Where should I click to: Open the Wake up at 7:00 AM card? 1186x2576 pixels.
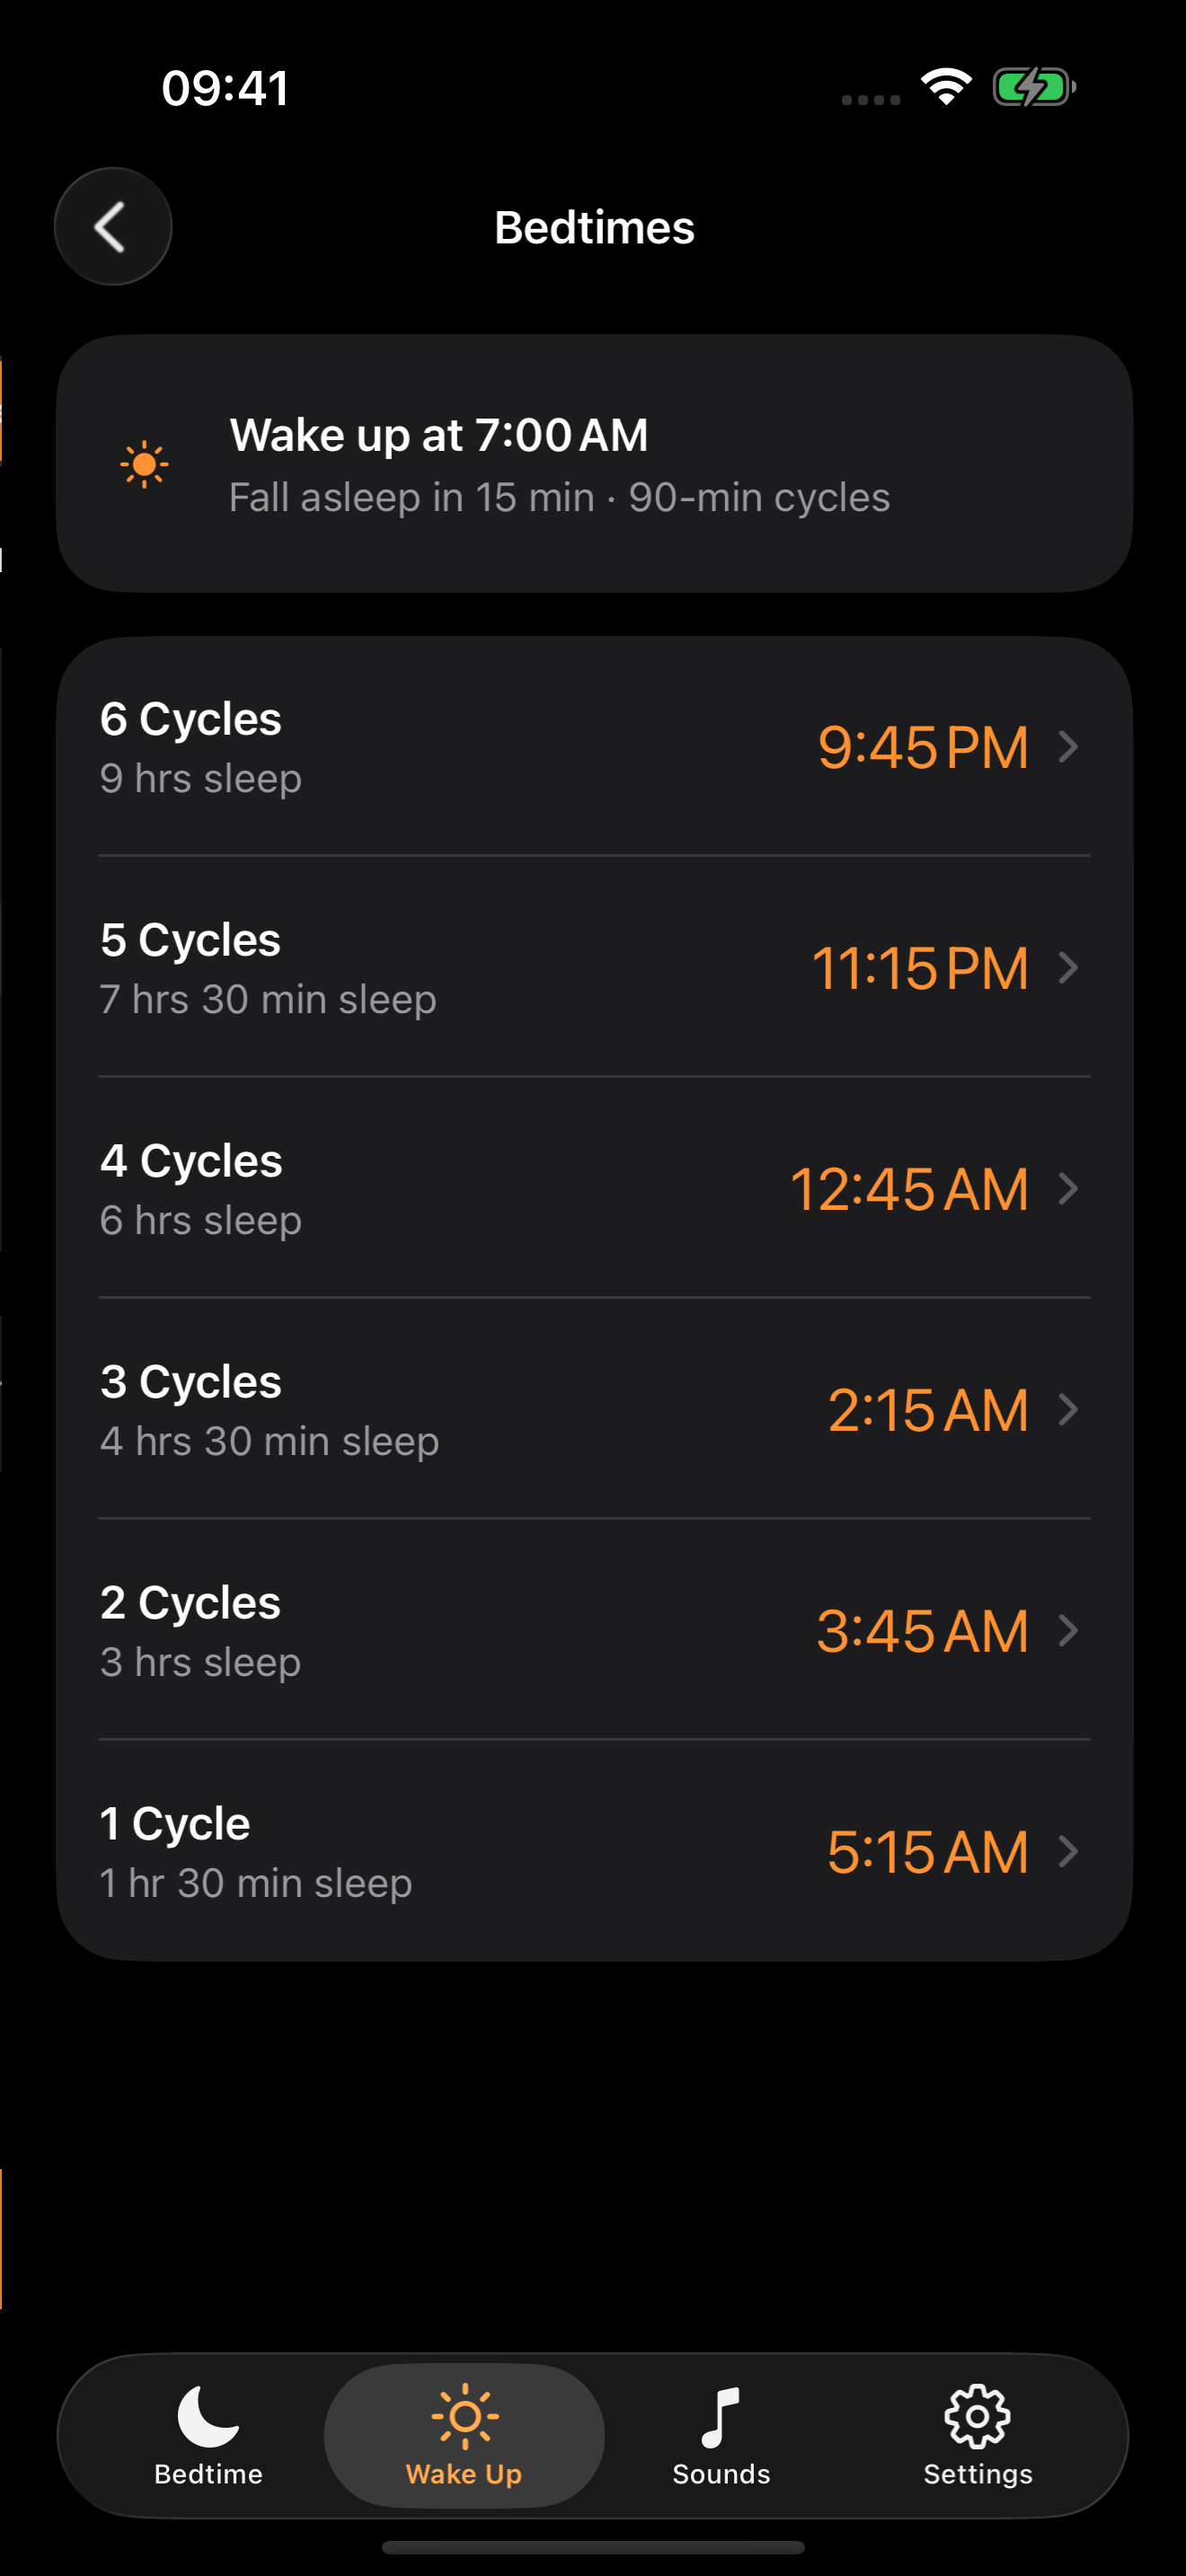[x=594, y=464]
